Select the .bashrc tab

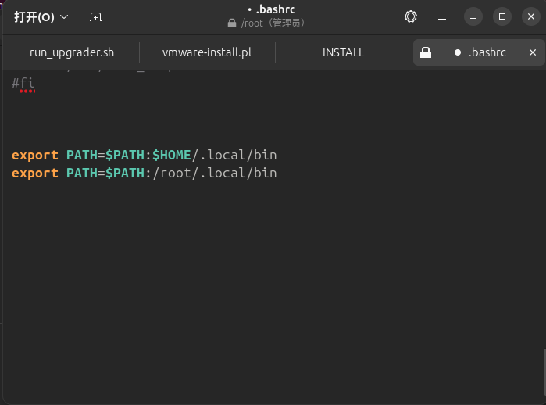479,52
